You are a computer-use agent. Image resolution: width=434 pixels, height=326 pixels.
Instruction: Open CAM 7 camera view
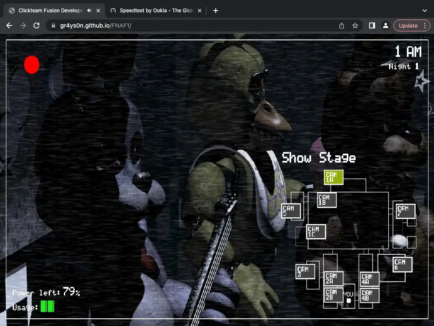(x=406, y=211)
